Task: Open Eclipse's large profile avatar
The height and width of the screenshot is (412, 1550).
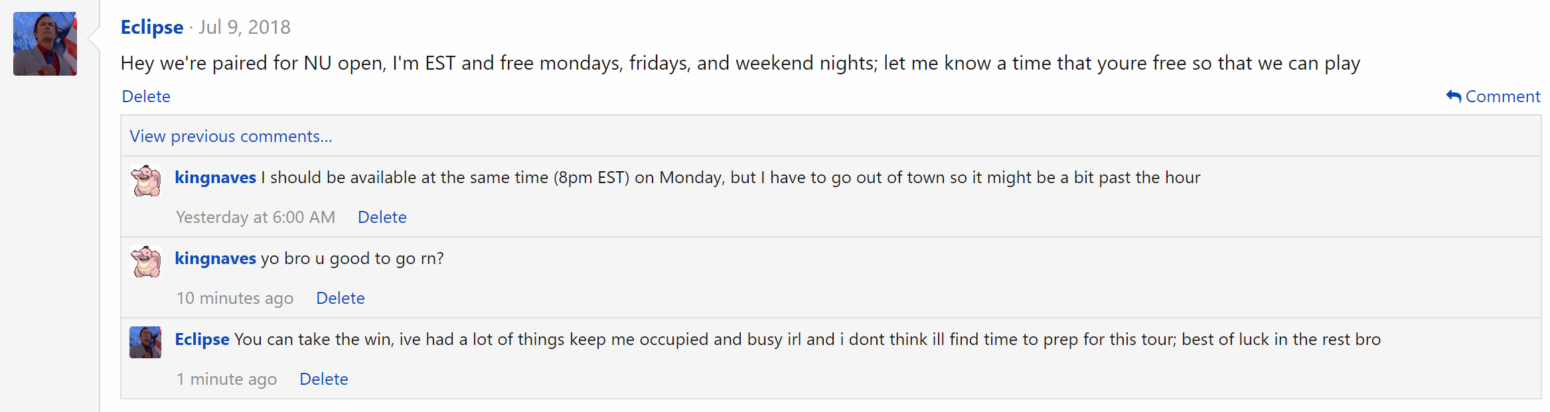Action: [45, 44]
